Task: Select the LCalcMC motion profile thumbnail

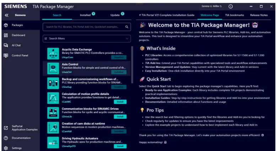Action: coord(53,98)
